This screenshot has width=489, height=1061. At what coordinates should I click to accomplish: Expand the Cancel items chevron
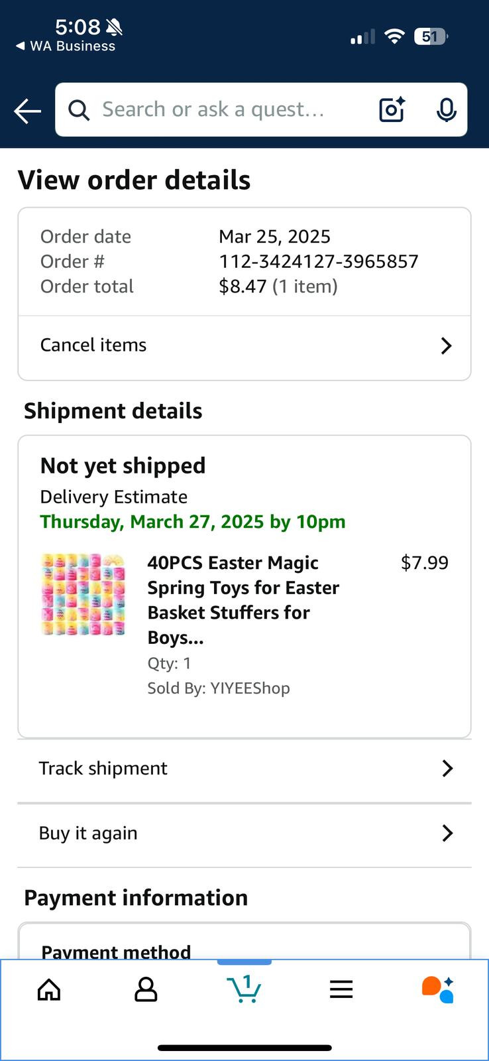tap(447, 345)
